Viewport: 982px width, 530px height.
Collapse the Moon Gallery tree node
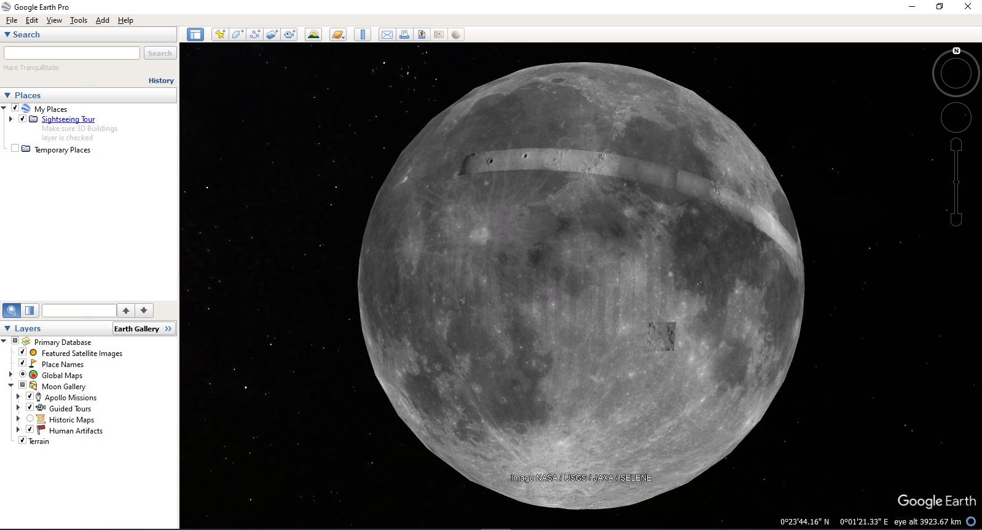10,386
